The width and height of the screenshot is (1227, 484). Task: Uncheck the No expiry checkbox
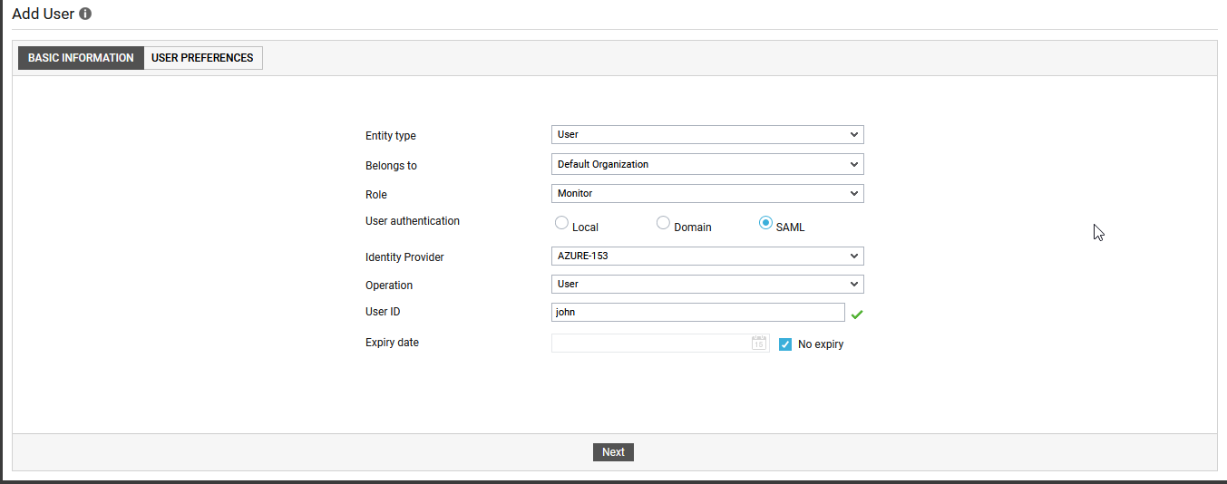(785, 344)
